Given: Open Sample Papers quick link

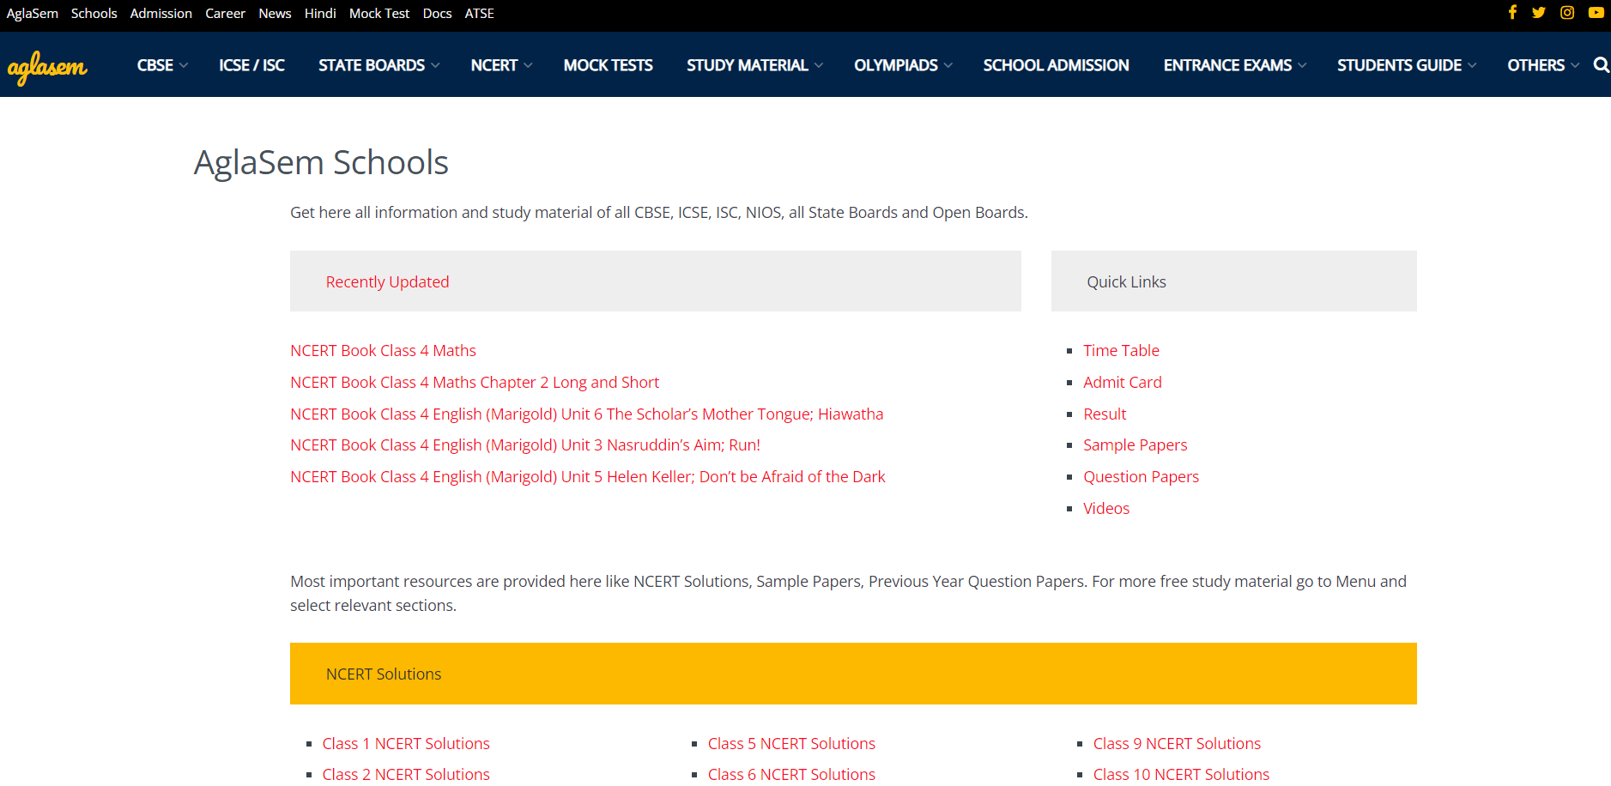Looking at the screenshot, I should pyautogui.click(x=1135, y=444).
